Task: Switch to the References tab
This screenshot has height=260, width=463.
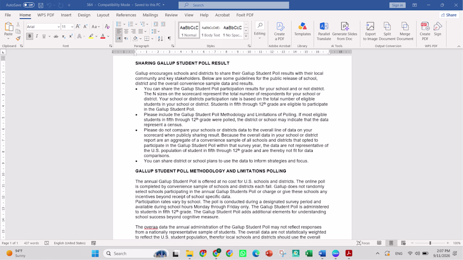Action: coord(126,15)
